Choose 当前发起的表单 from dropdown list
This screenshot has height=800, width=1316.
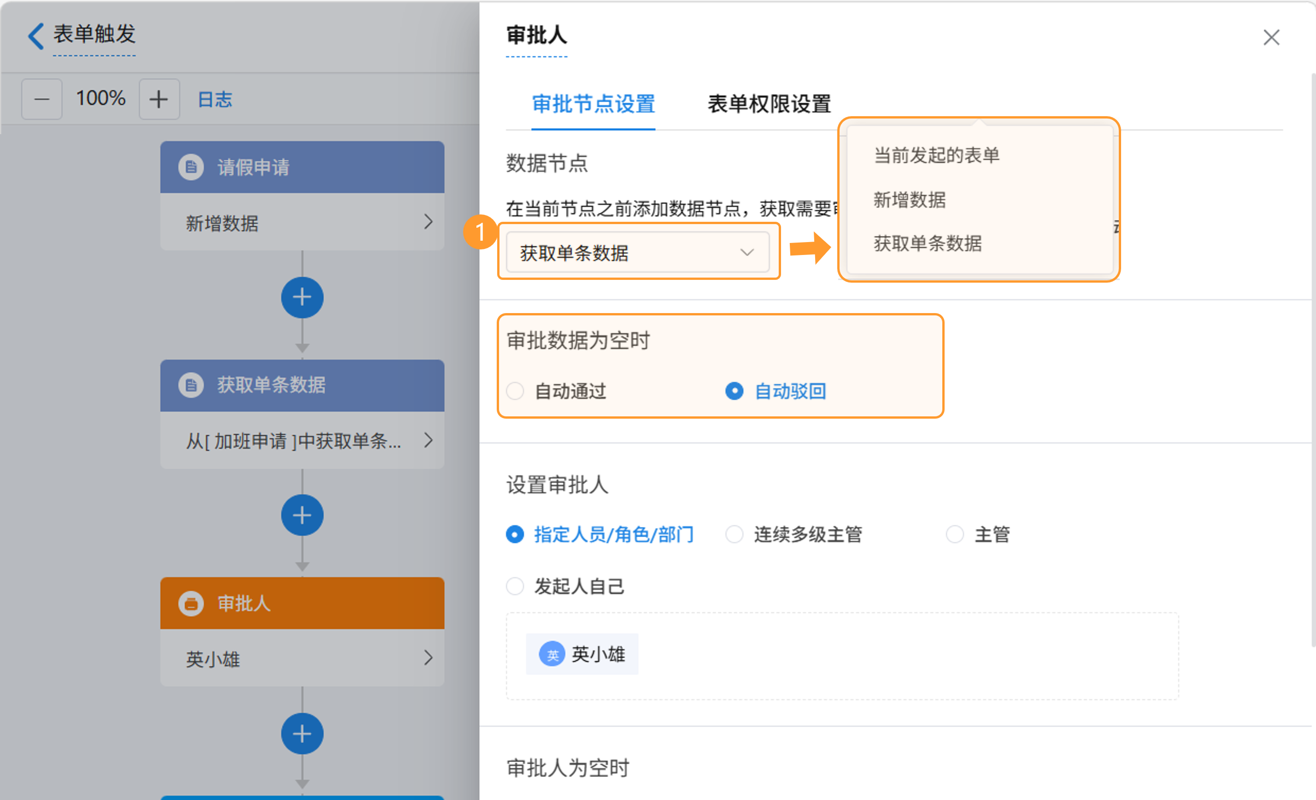(936, 155)
